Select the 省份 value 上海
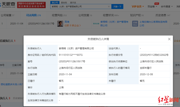 click(x=61, y=87)
